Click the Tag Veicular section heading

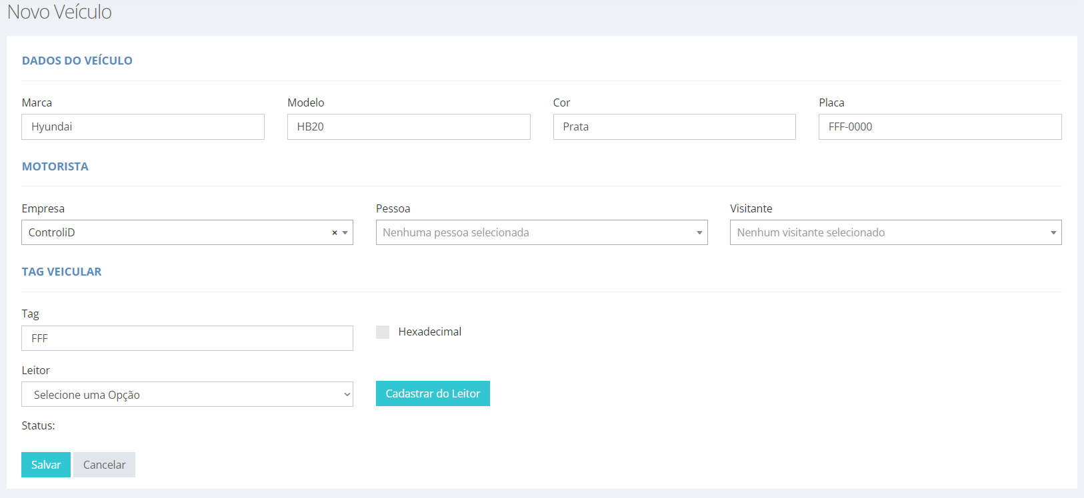click(x=62, y=272)
